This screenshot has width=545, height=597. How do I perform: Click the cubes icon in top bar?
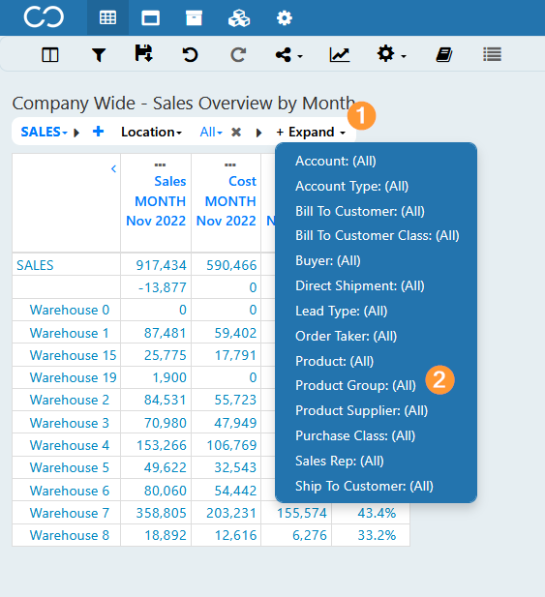239,17
